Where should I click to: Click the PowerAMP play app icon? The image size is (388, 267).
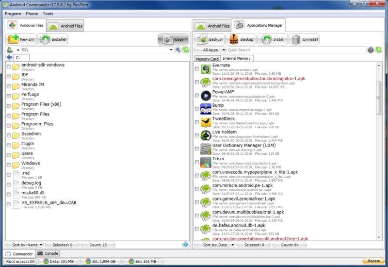[206, 96]
